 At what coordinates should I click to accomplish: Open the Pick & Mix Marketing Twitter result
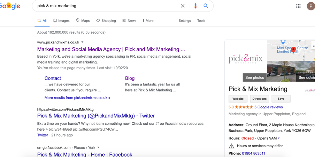click(96, 116)
